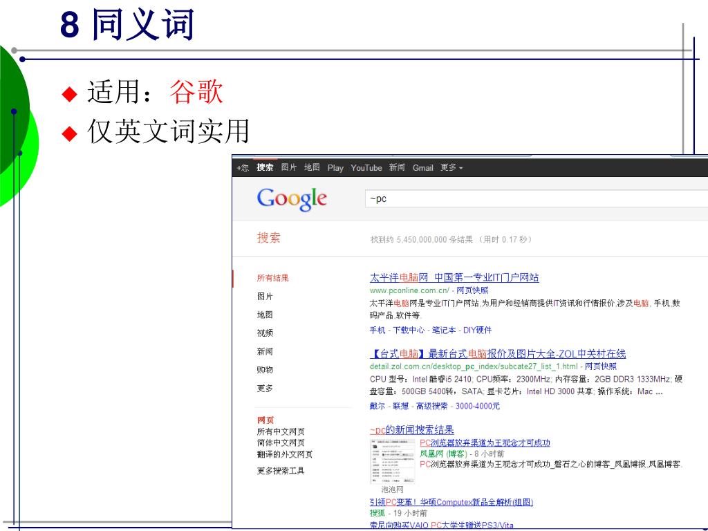Filter results by 视频 in sidebar
This screenshot has height=531, width=708.
click(x=265, y=333)
